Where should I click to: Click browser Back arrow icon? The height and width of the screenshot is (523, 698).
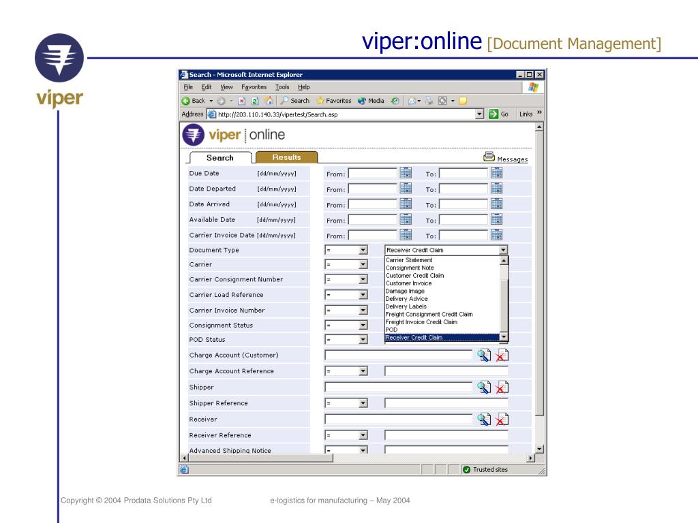point(185,101)
